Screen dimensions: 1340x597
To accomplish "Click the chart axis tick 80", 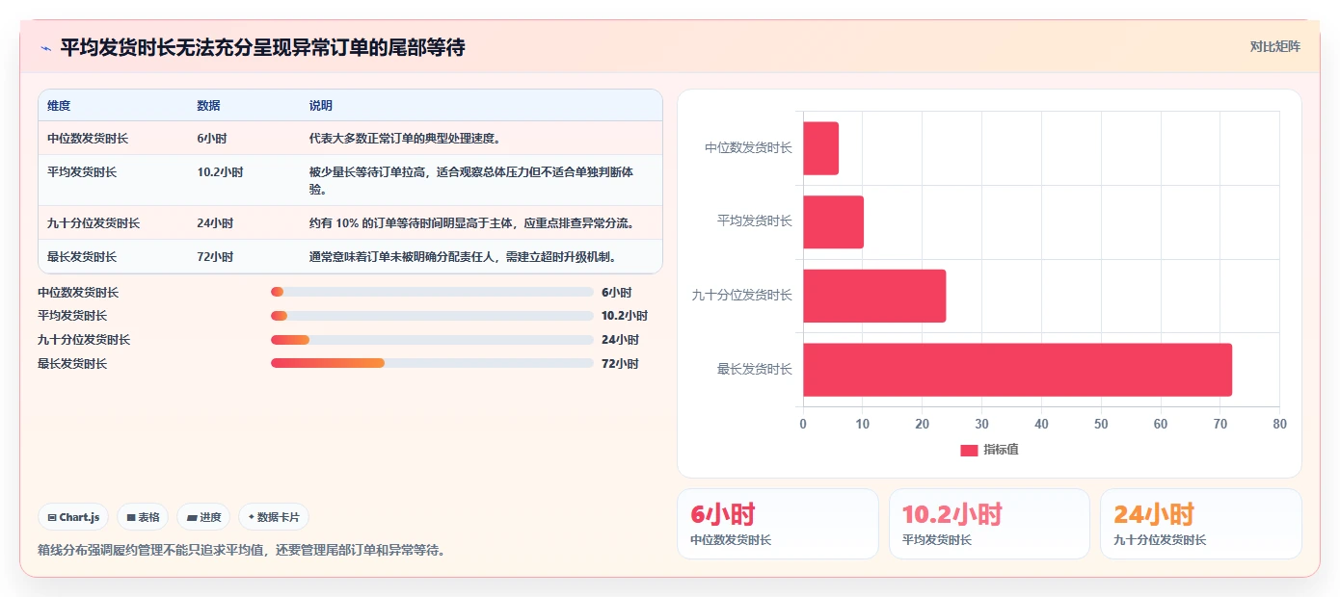I will (x=1279, y=424).
